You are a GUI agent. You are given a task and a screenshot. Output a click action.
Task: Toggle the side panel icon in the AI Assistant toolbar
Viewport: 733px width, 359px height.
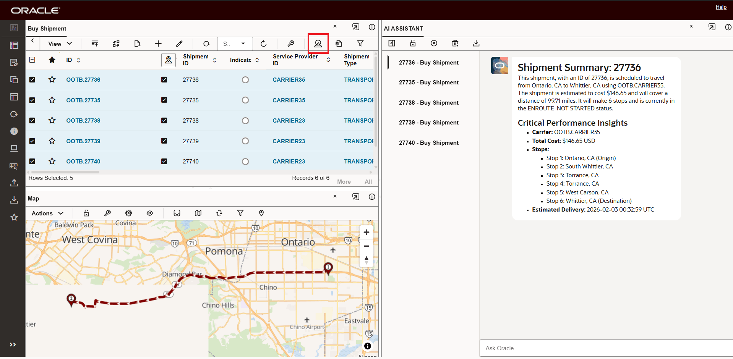(x=392, y=43)
